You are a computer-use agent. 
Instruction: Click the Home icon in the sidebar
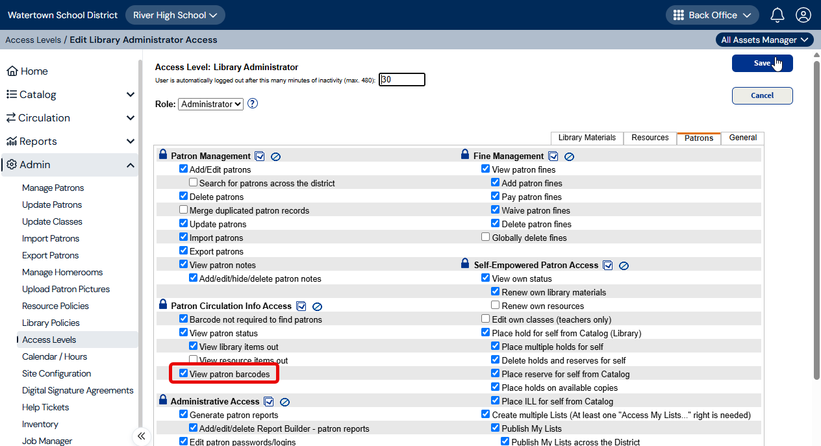click(14, 71)
